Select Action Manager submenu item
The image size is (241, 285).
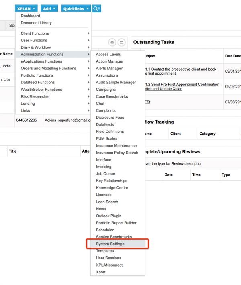[x=110, y=61]
